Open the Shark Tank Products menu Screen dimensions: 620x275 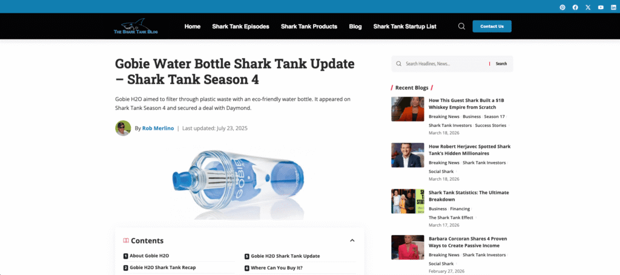coord(309,27)
